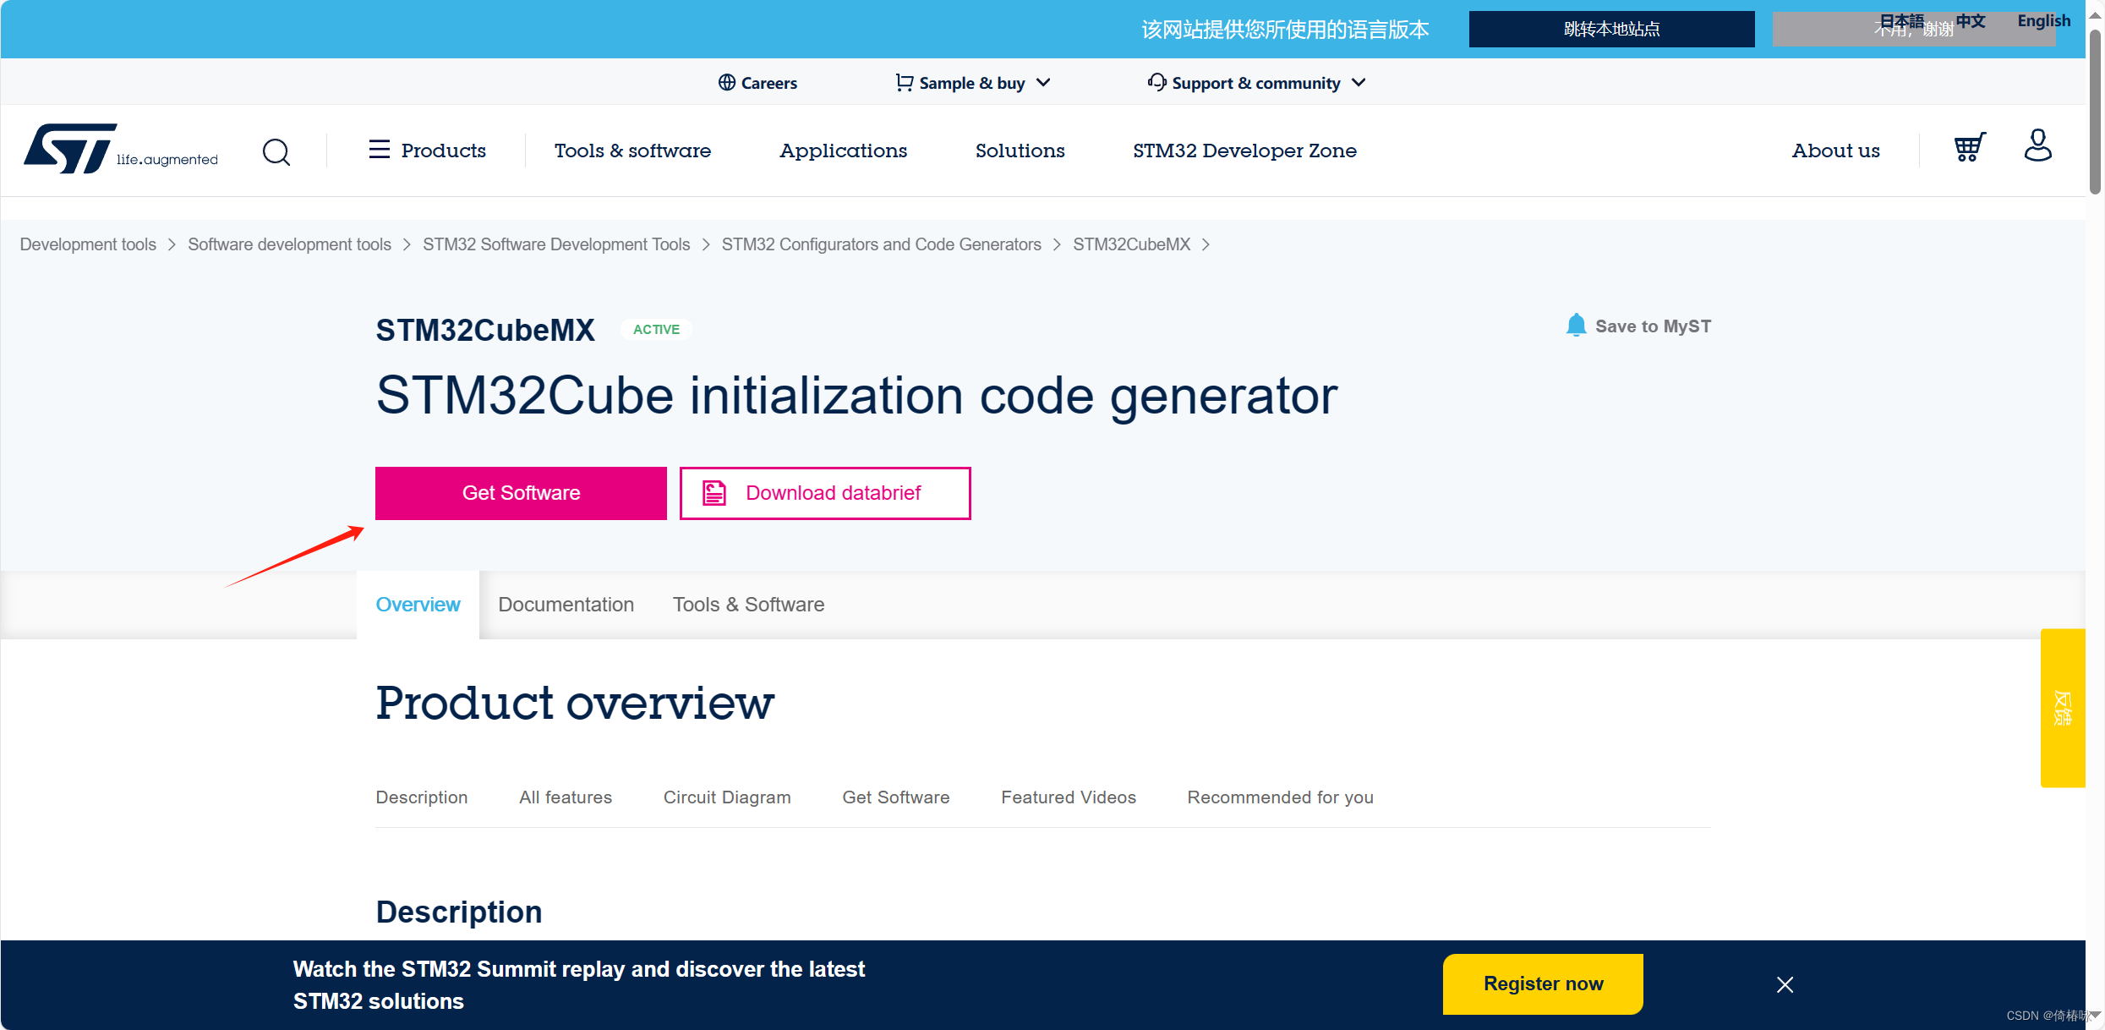The width and height of the screenshot is (2105, 1030).
Task: Jump to Get Software anchor link
Action: coord(895,797)
